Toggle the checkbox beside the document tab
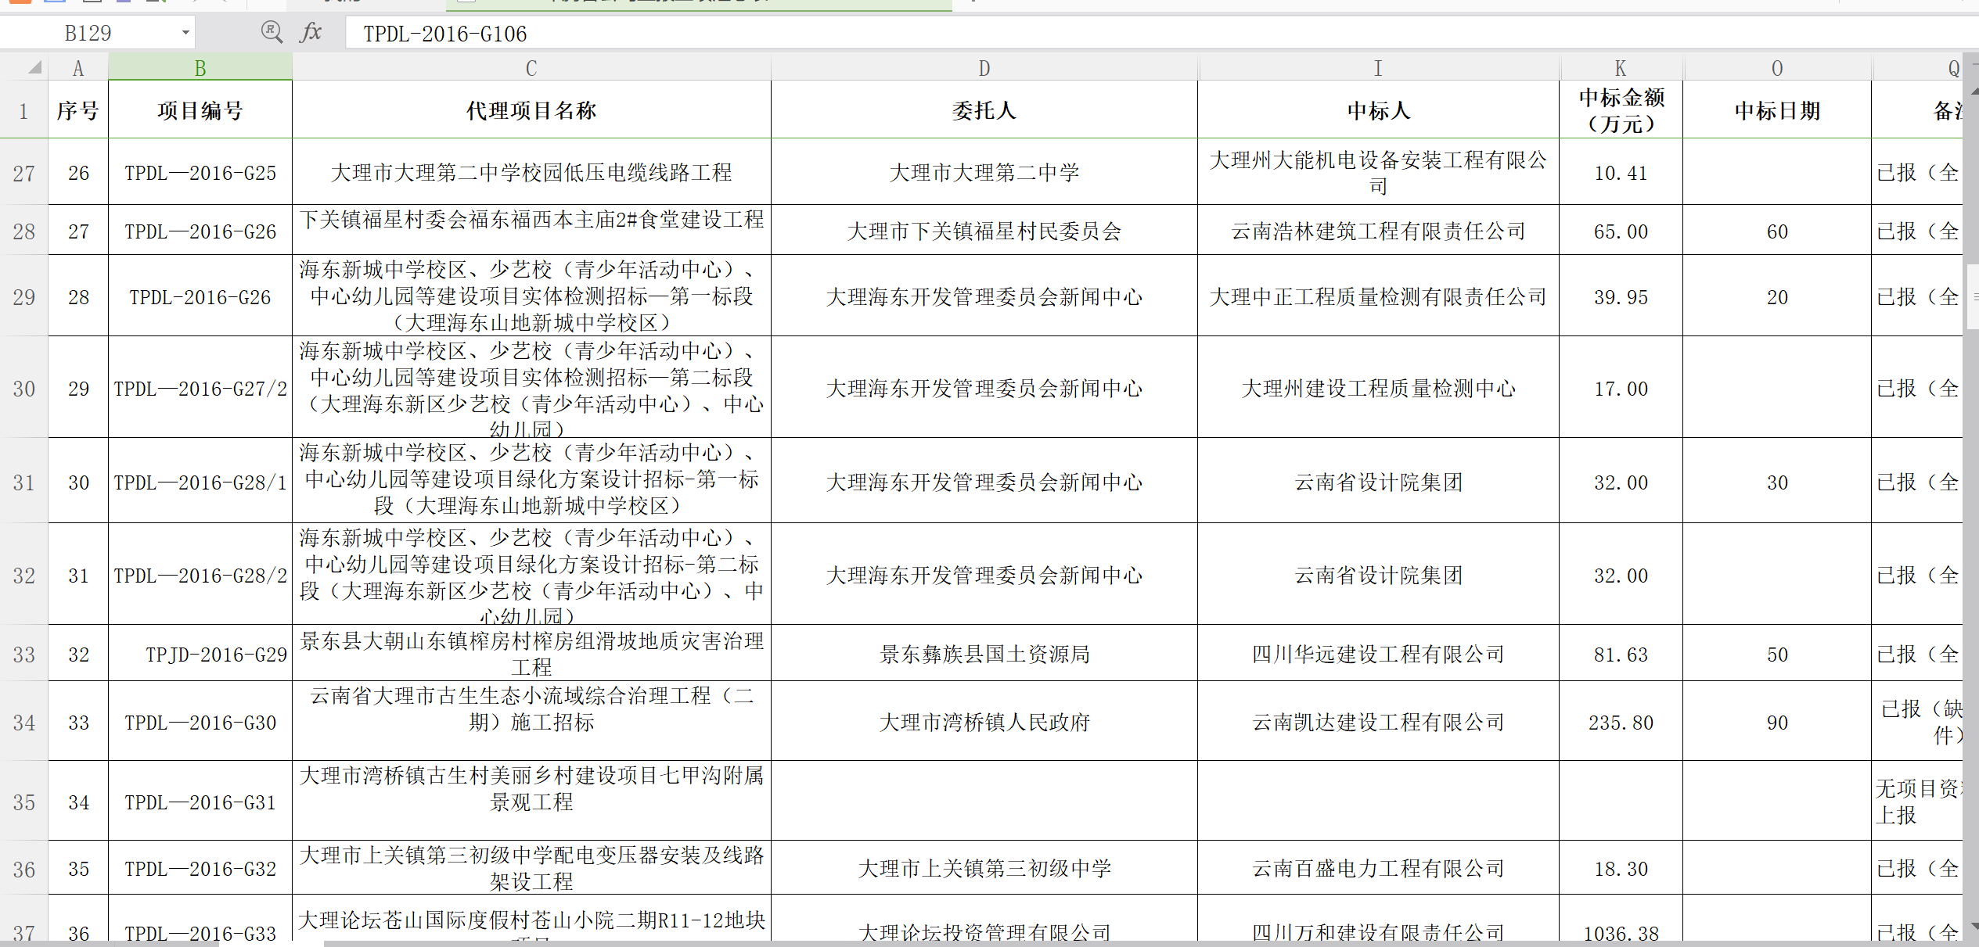Screen dimensions: 1979x947 point(465,3)
